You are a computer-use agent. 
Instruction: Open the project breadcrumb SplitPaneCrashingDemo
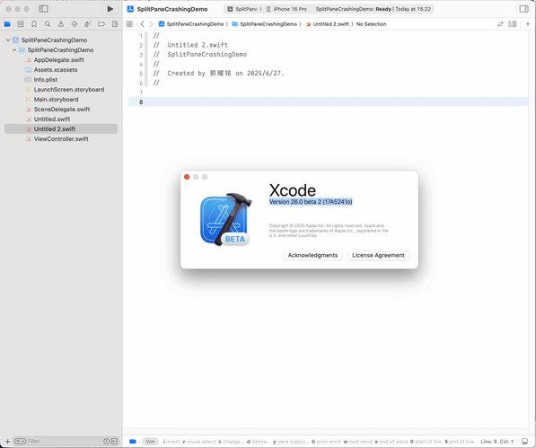coord(191,24)
